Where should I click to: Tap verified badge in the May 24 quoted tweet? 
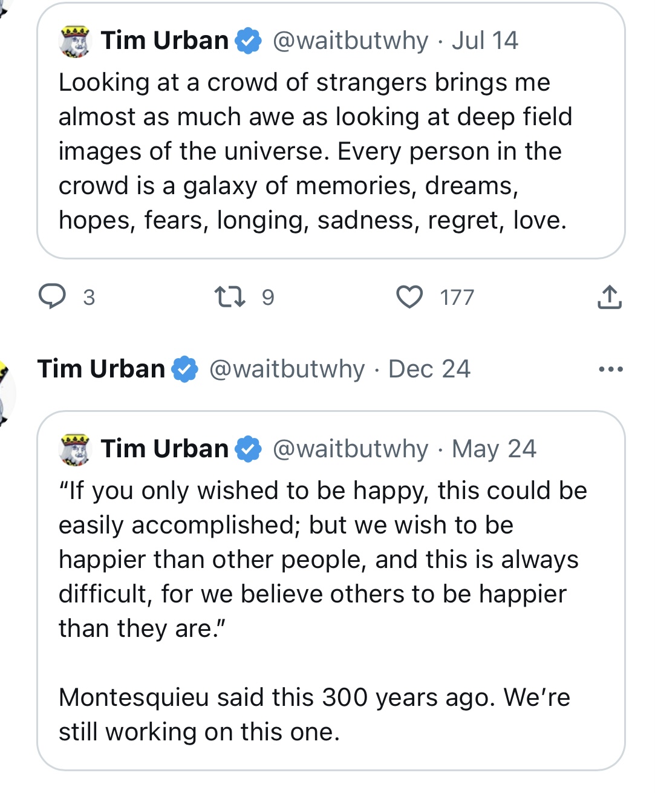click(x=248, y=449)
